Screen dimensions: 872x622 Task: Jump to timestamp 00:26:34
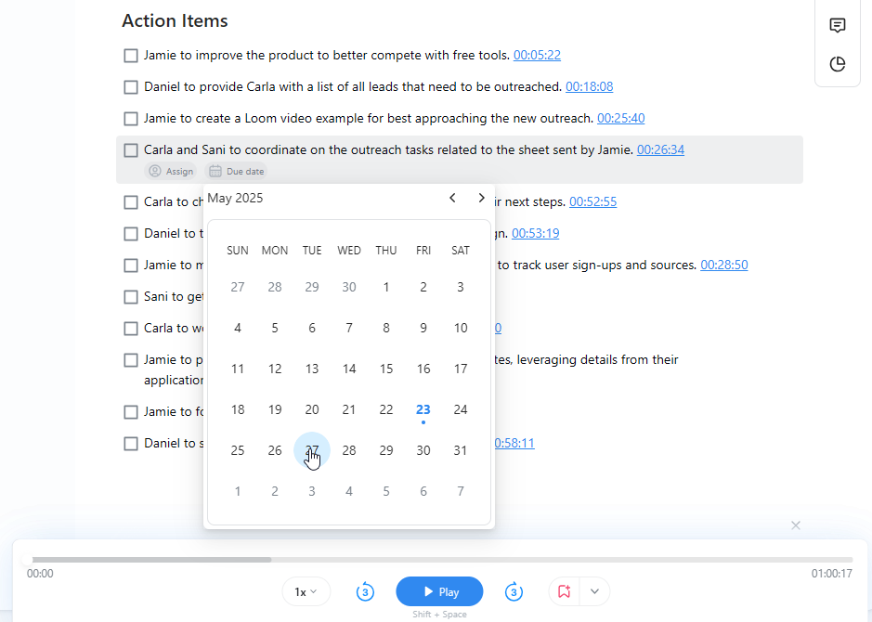pos(660,149)
